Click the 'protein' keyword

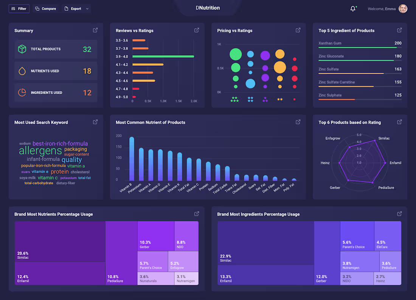tap(60, 172)
